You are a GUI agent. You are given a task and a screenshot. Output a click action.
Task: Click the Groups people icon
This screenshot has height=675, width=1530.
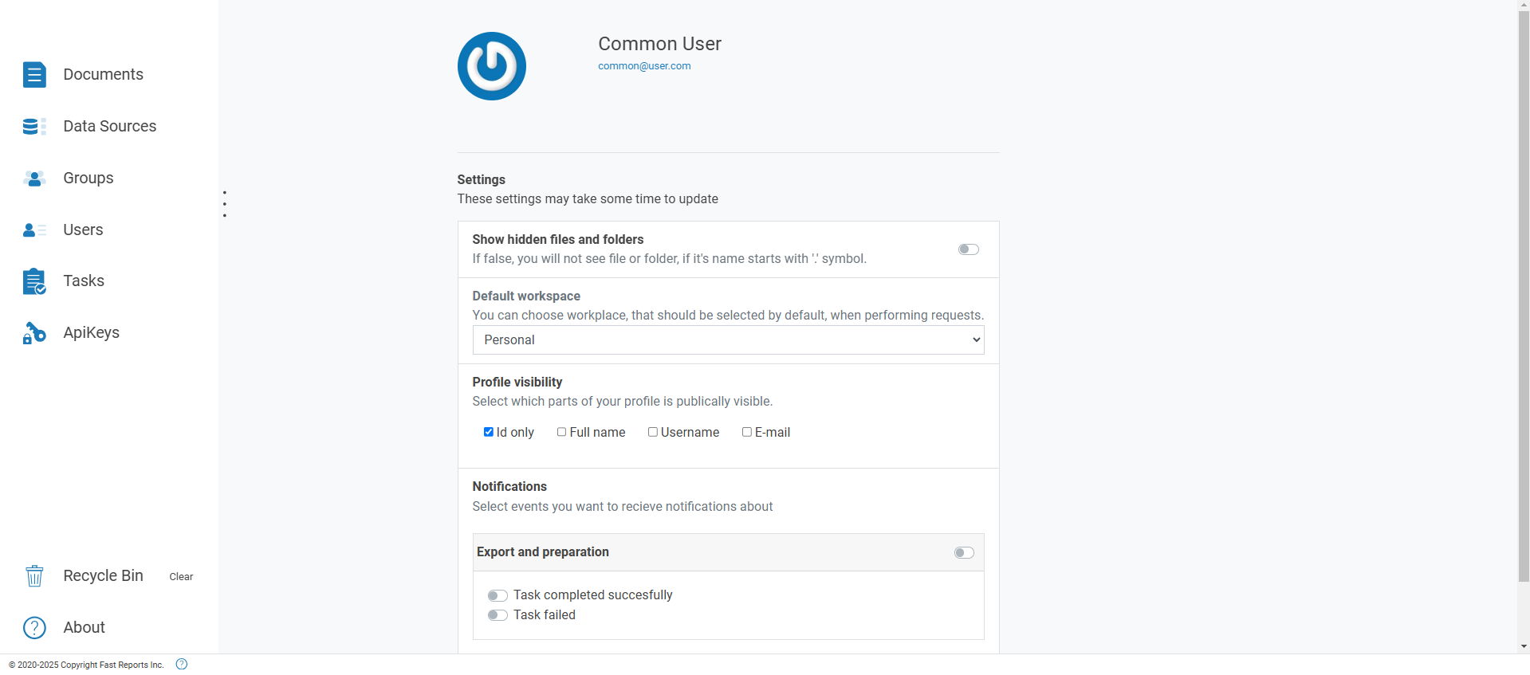pos(34,178)
